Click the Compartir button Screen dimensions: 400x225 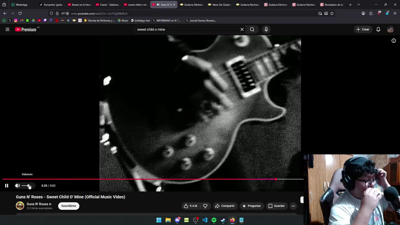coord(225,206)
